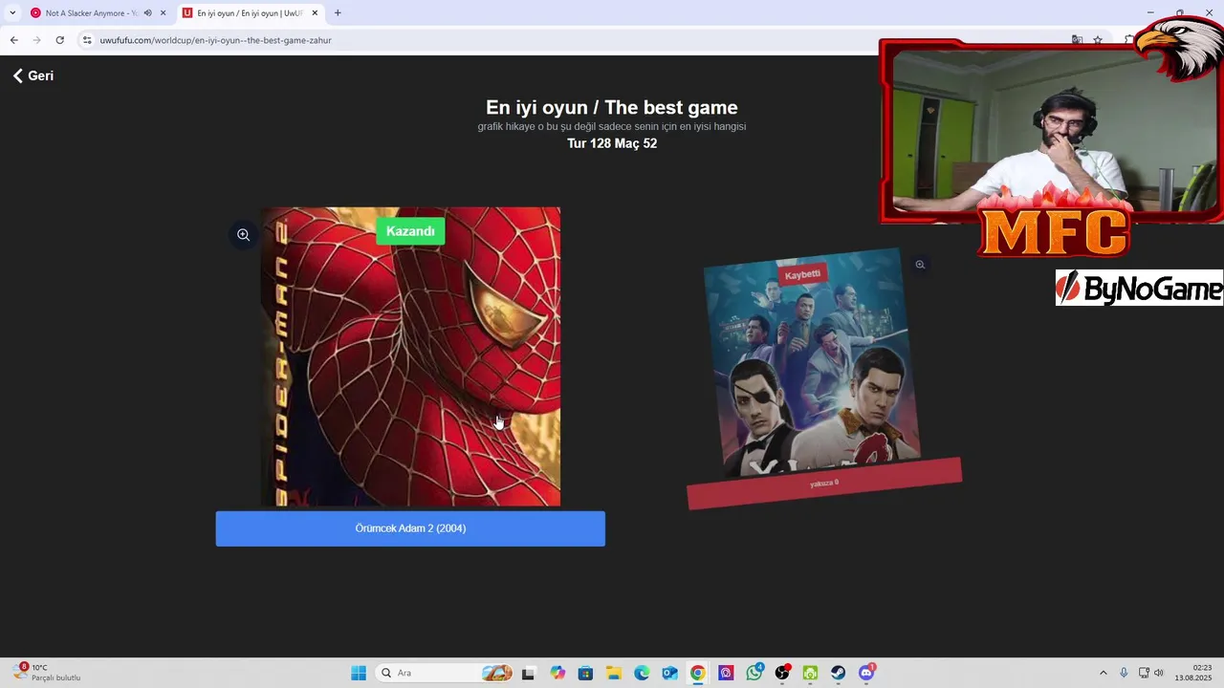Open Task View from taskbar
Screen dimensions: 1224x688
pyautogui.click(x=528, y=673)
